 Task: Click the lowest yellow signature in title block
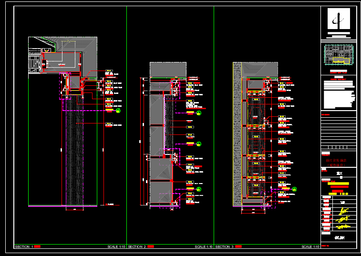point(343,227)
